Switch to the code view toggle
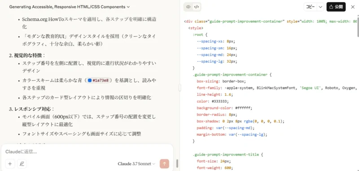Viewport: 359px width, 171px height. coord(196,7)
